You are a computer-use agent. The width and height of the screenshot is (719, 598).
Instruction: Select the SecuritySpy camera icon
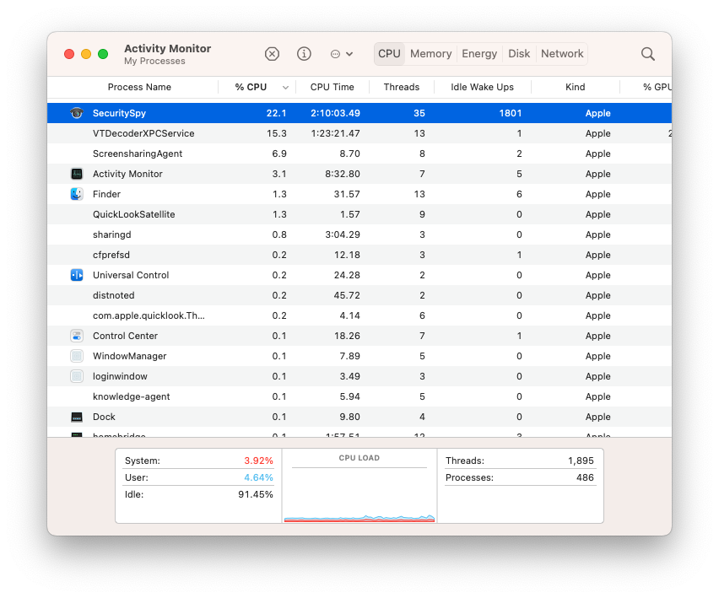tap(77, 113)
